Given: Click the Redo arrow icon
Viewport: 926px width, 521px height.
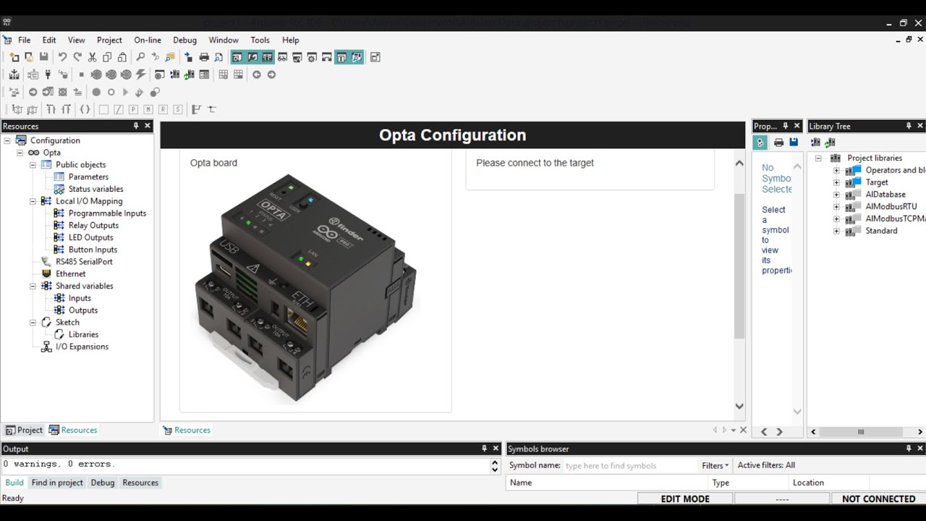Looking at the screenshot, I should pyautogui.click(x=77, y=57).
